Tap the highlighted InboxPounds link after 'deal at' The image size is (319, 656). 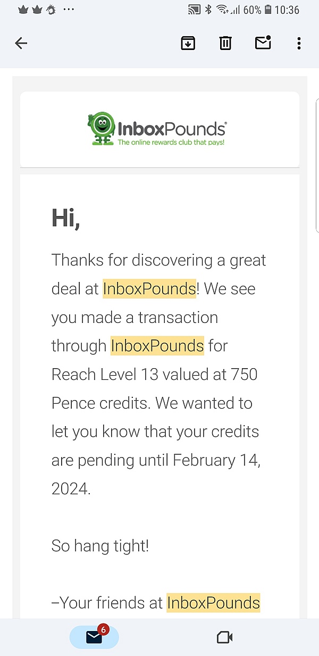[x=149, y=288]
